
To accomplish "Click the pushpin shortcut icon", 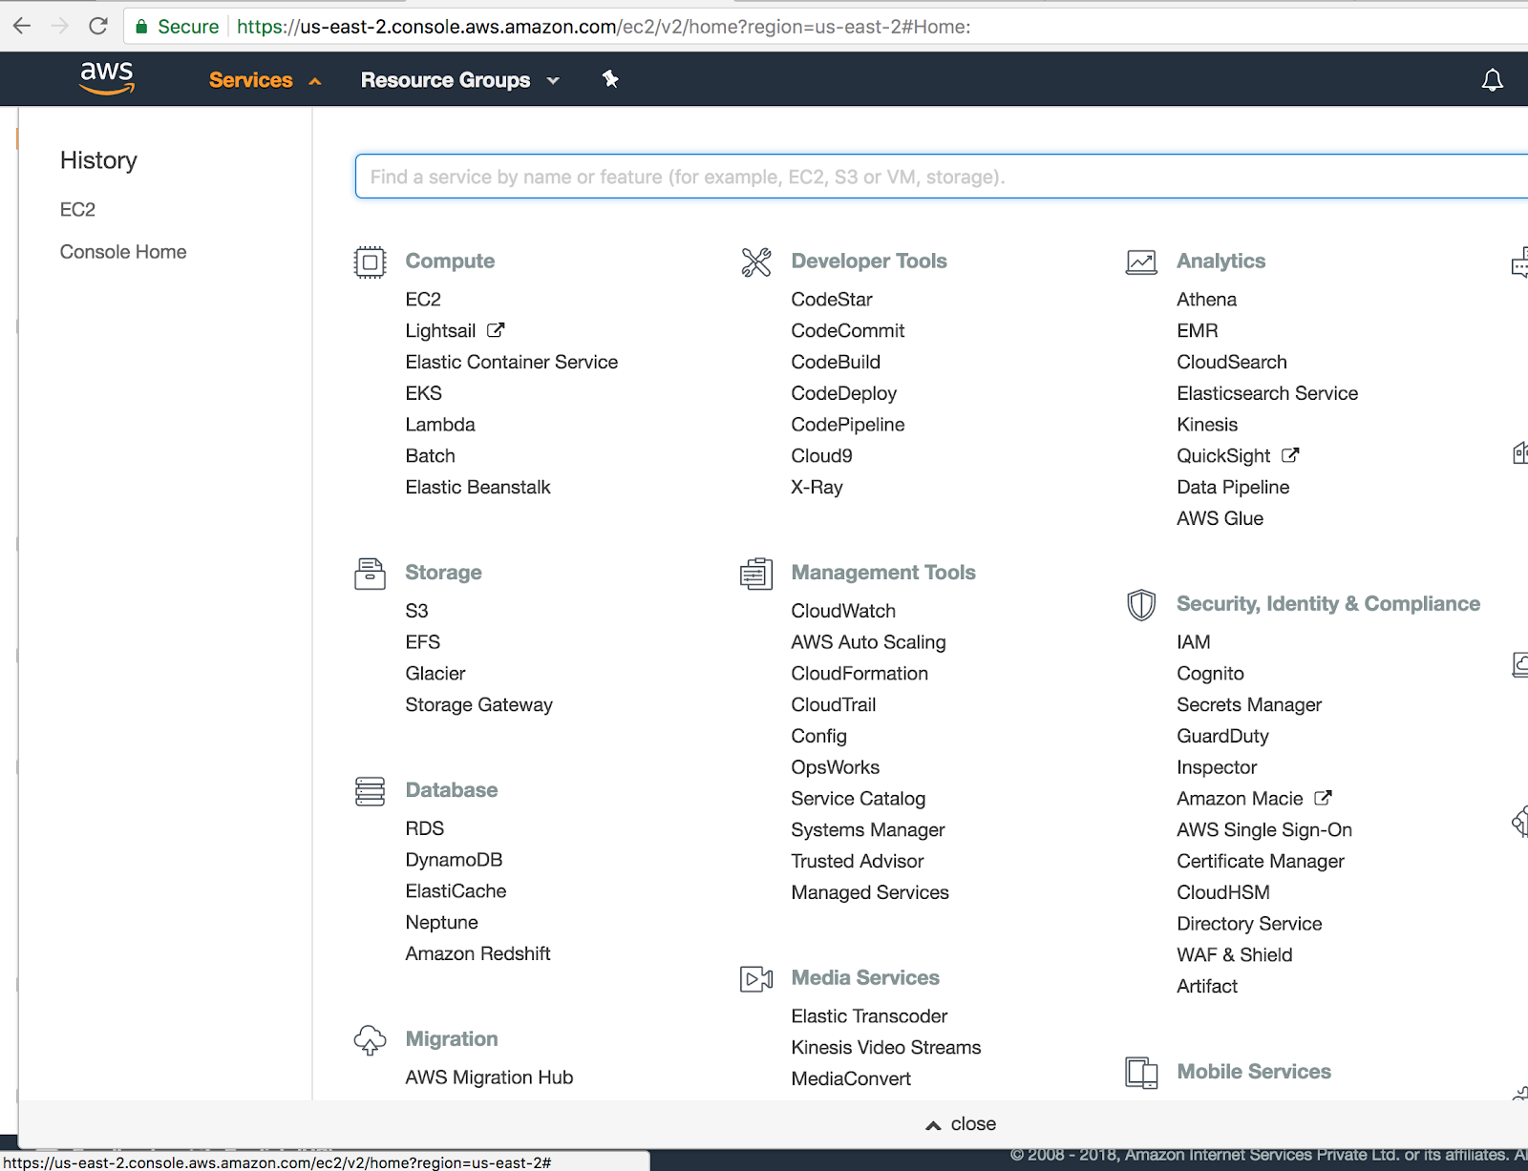I will (610, 79).
